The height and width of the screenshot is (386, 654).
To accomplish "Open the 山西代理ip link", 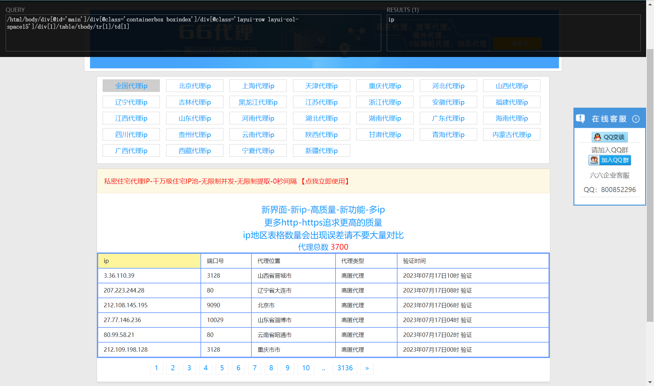I will pyautogui.click(x=512, y=86).
